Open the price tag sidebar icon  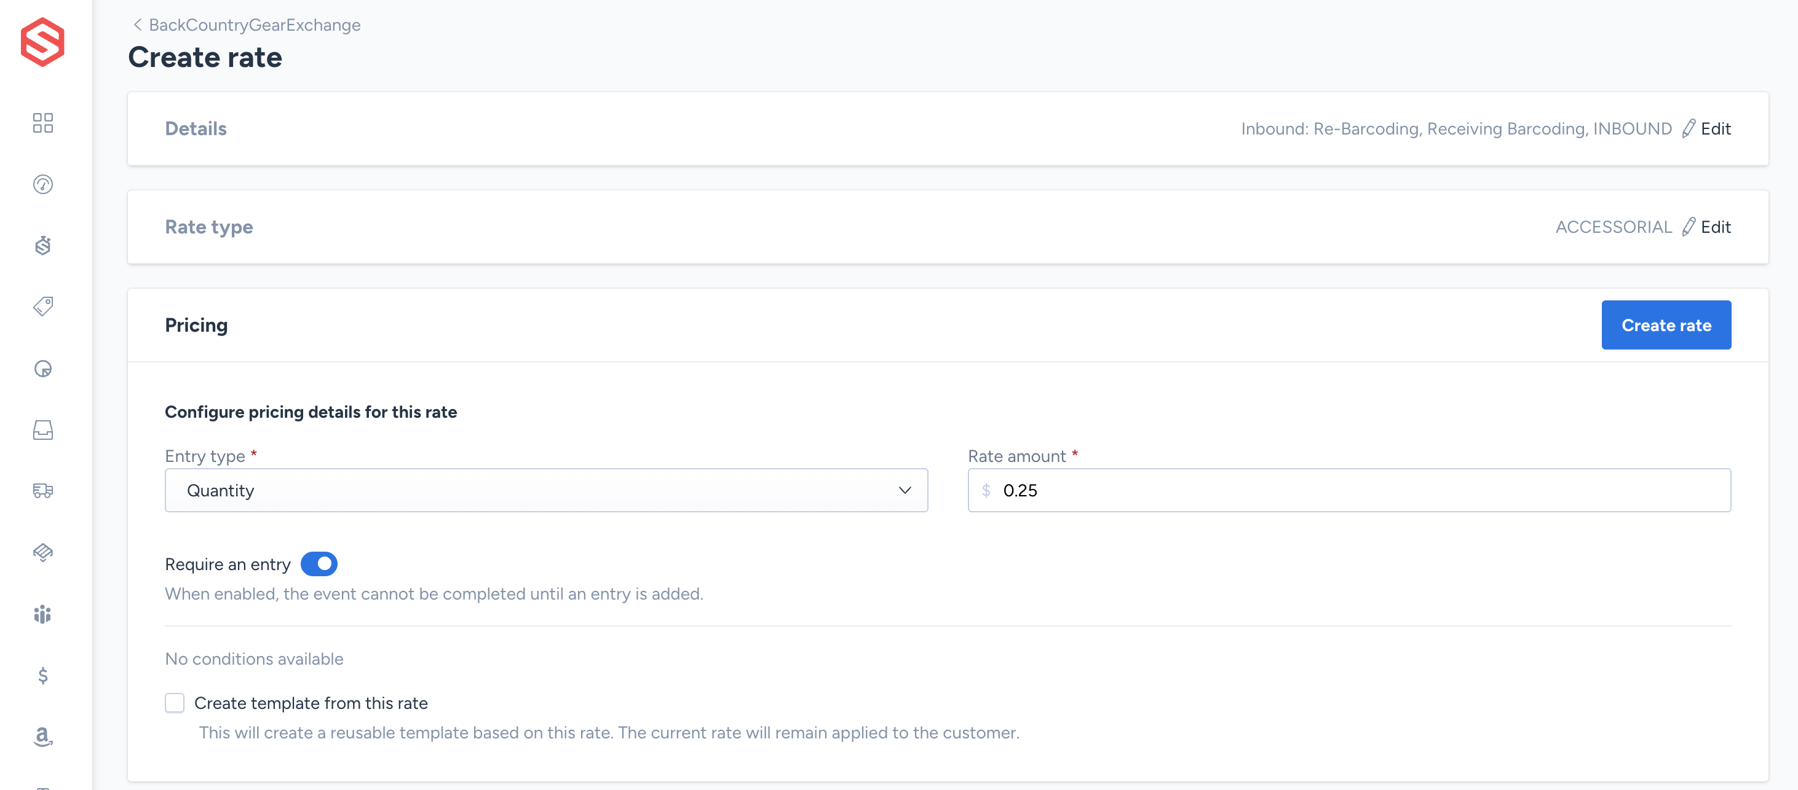[42, 307]
